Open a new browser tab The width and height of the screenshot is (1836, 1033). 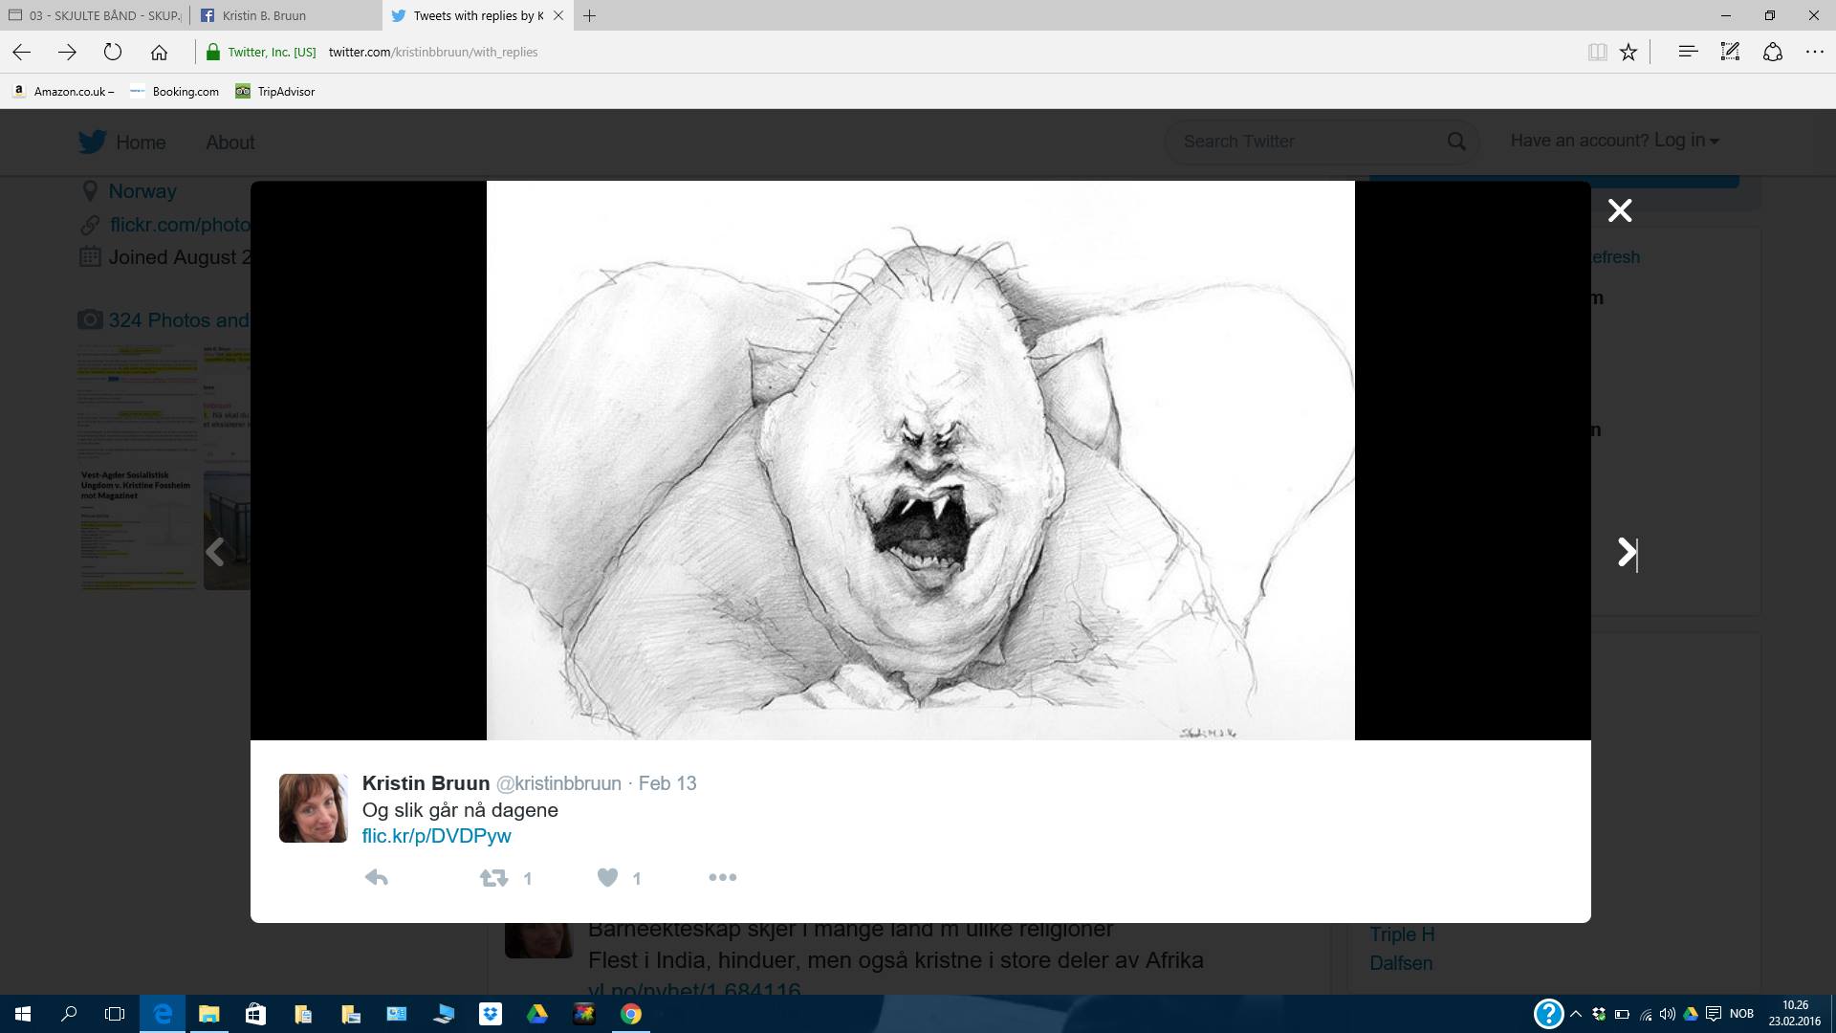pyautogui.click(x=590, y=15)
